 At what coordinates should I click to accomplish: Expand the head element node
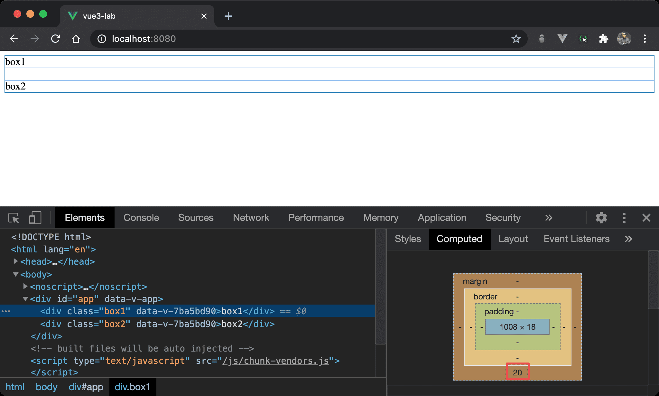[15, 261]
